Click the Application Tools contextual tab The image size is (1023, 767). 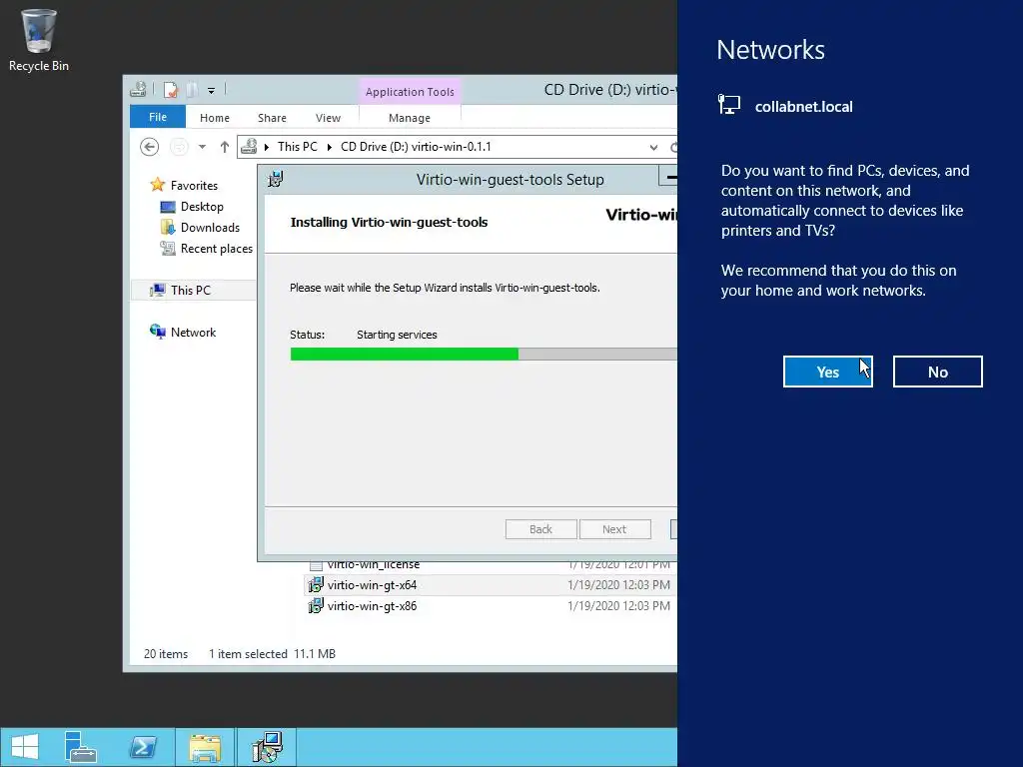(410, 92)
